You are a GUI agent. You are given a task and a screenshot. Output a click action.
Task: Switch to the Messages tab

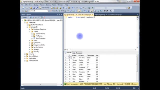77,53
